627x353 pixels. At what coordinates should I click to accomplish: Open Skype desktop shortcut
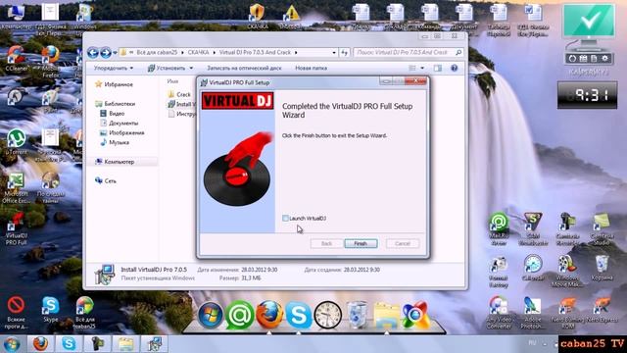pos(50,309)
